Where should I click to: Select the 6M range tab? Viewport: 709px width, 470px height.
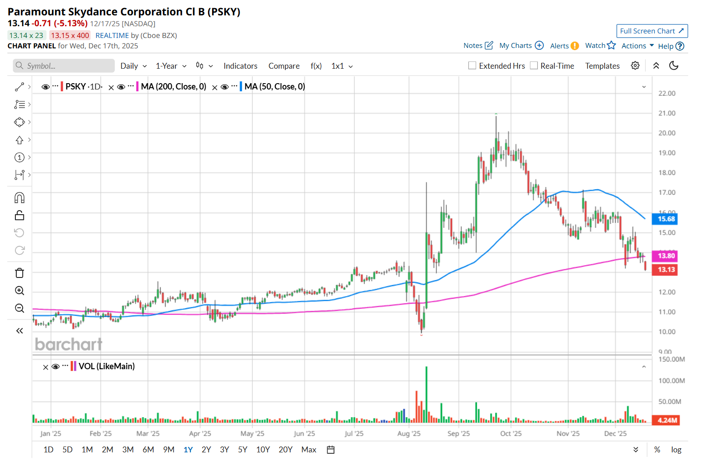(148, 450)
